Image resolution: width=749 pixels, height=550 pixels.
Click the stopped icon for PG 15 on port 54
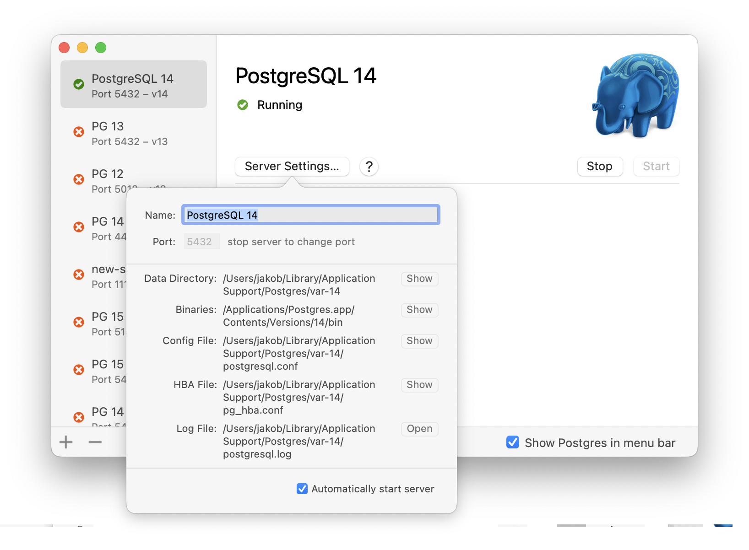(79, 370)
